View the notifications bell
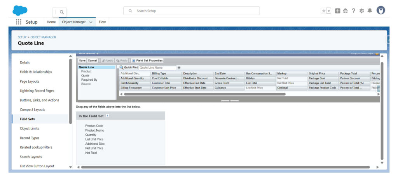Screen dimensions: 398x177 click(x=370, y=11)
